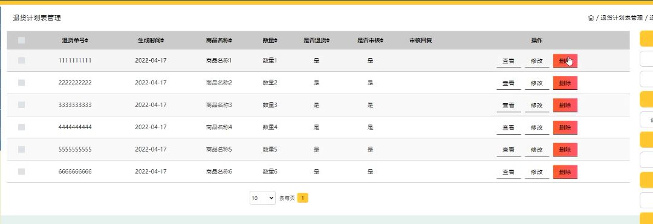Click 商品名称5 cell
This screenshot has width=653, height=224.
219,149
